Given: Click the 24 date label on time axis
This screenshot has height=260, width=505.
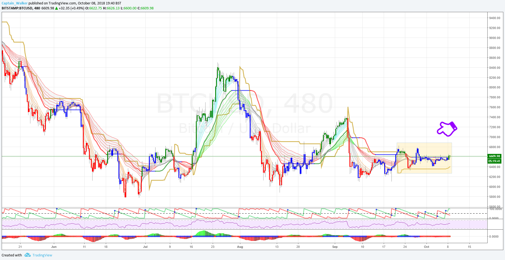Looking at the screenshot, I should pyautogui.click(x=405, y=247).
